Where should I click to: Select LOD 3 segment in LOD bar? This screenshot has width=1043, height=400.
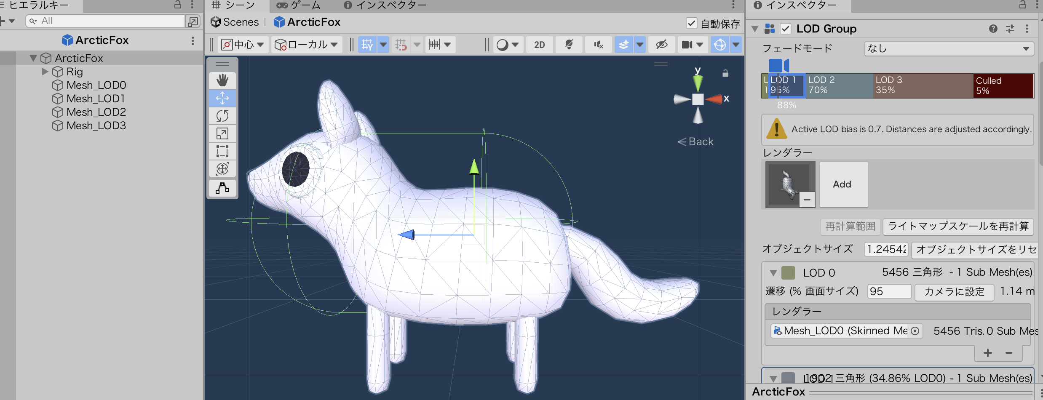coord(923,85)
